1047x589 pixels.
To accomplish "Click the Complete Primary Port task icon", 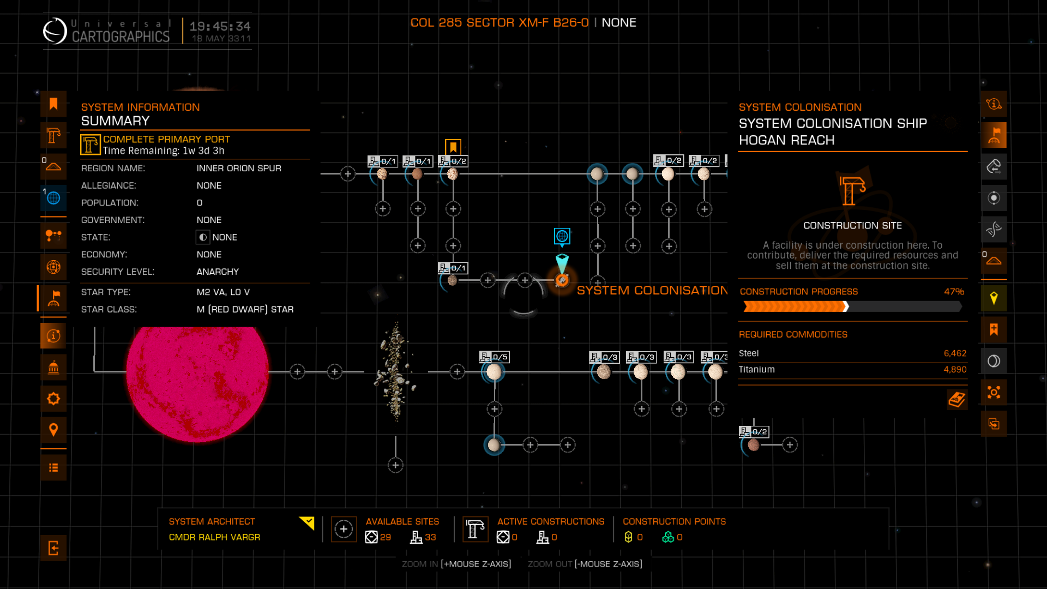I will click(91, 145).
